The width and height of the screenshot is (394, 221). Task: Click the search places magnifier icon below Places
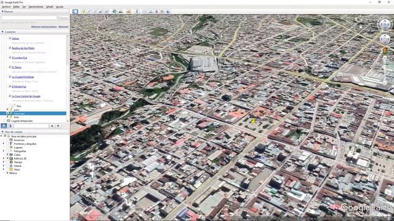[x=4, y=126]
